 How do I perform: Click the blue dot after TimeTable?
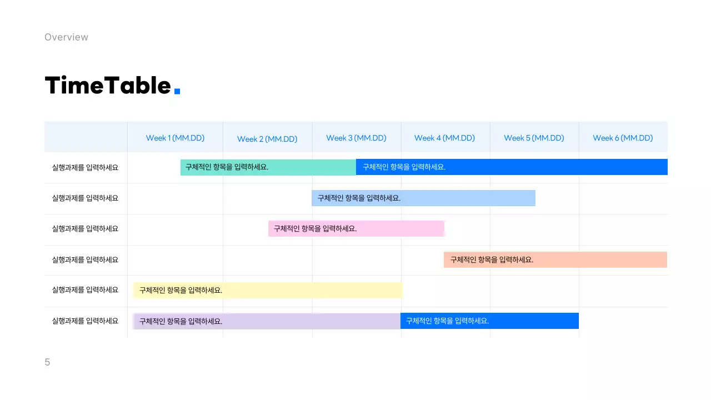[177, 91]
